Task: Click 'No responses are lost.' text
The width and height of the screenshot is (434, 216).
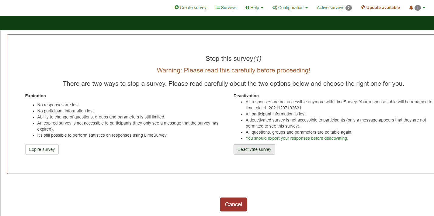Action: (58, 105)
